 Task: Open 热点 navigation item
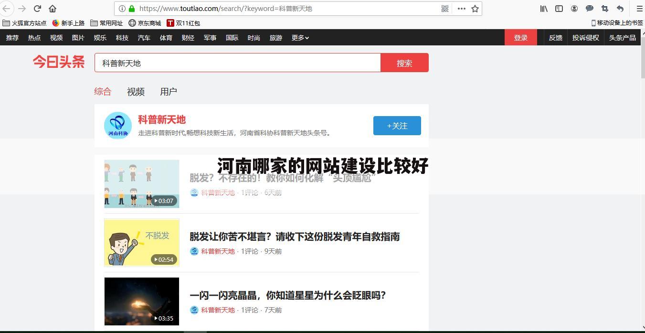(34, 38)
